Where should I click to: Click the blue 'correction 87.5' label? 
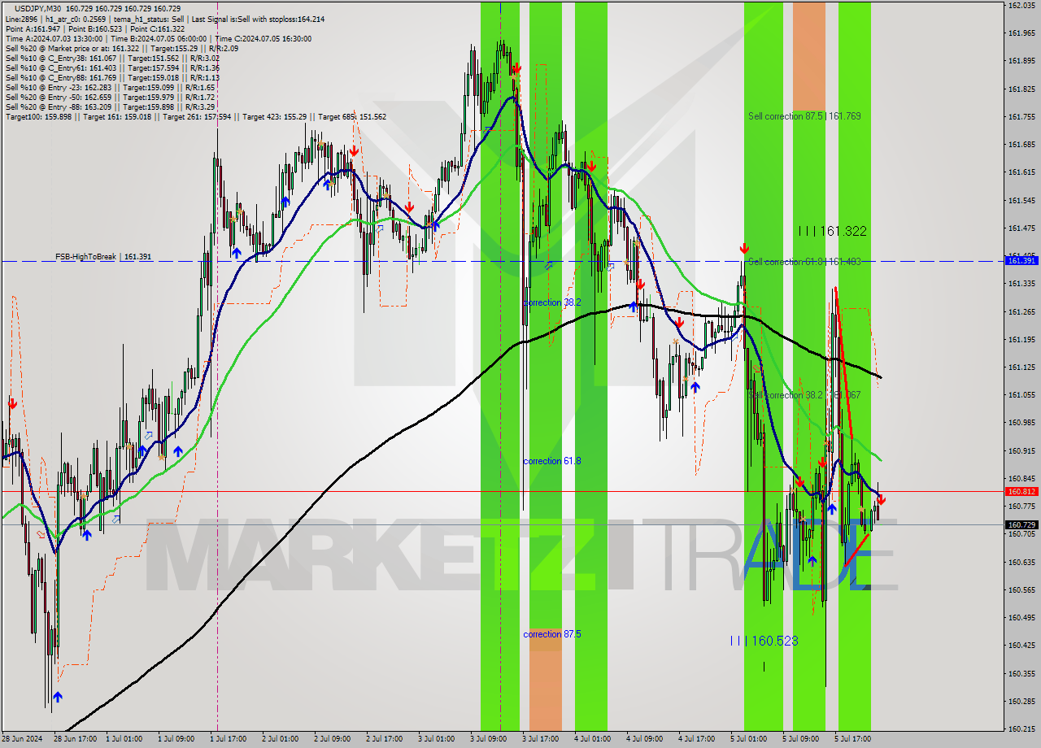tap(552, 634)
